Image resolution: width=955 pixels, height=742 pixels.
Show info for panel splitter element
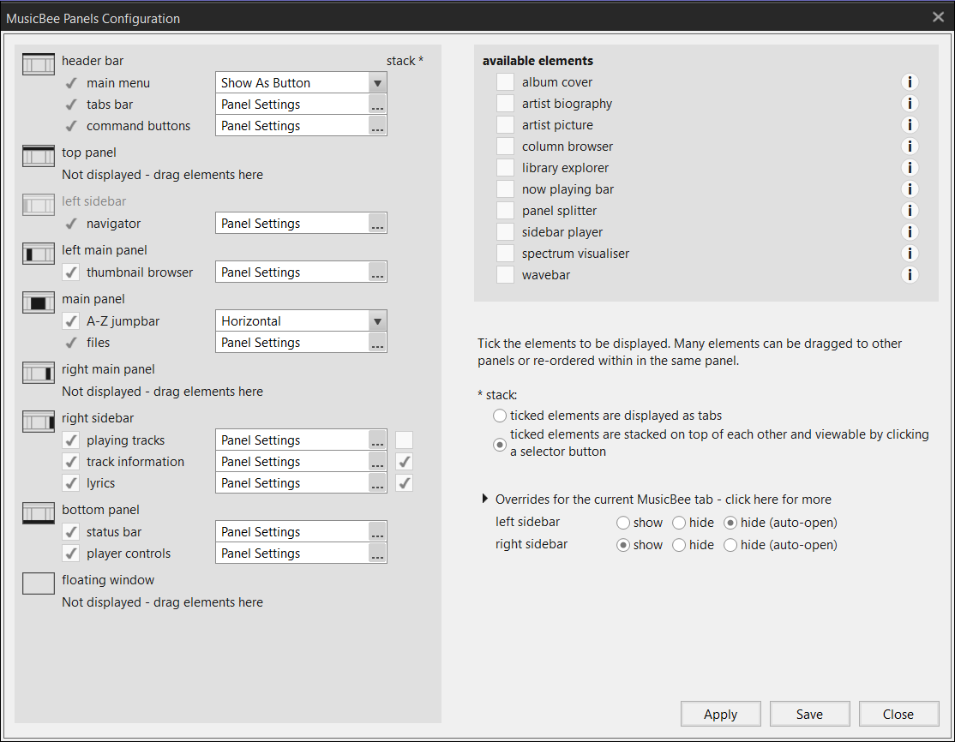(x=910, y=211)
